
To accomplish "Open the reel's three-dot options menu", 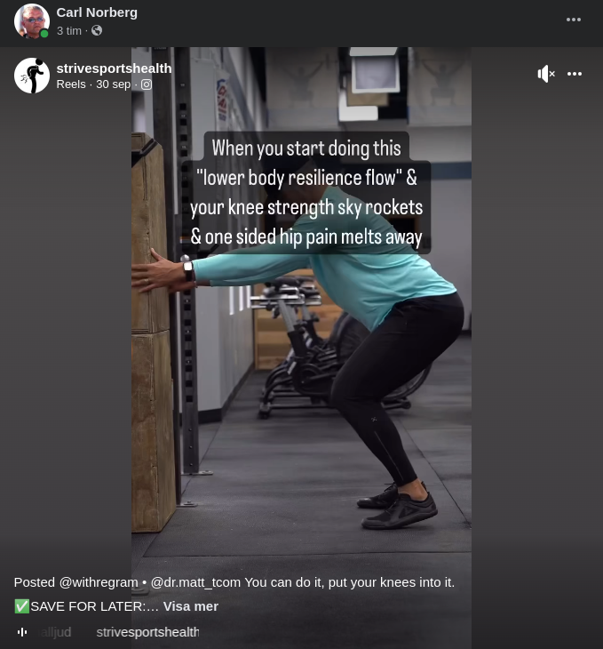I will [575, 74].
